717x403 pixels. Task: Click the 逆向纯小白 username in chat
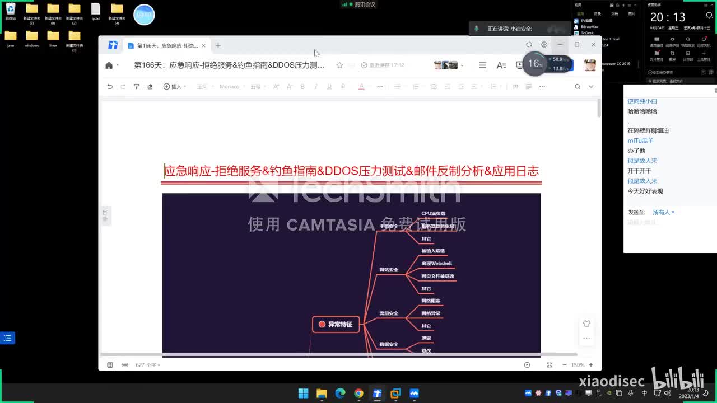642,101
